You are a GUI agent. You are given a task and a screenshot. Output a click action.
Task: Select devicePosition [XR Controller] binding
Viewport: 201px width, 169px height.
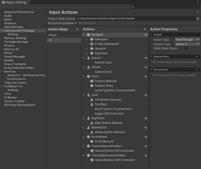pyautogui.click(x=114, y=151)
